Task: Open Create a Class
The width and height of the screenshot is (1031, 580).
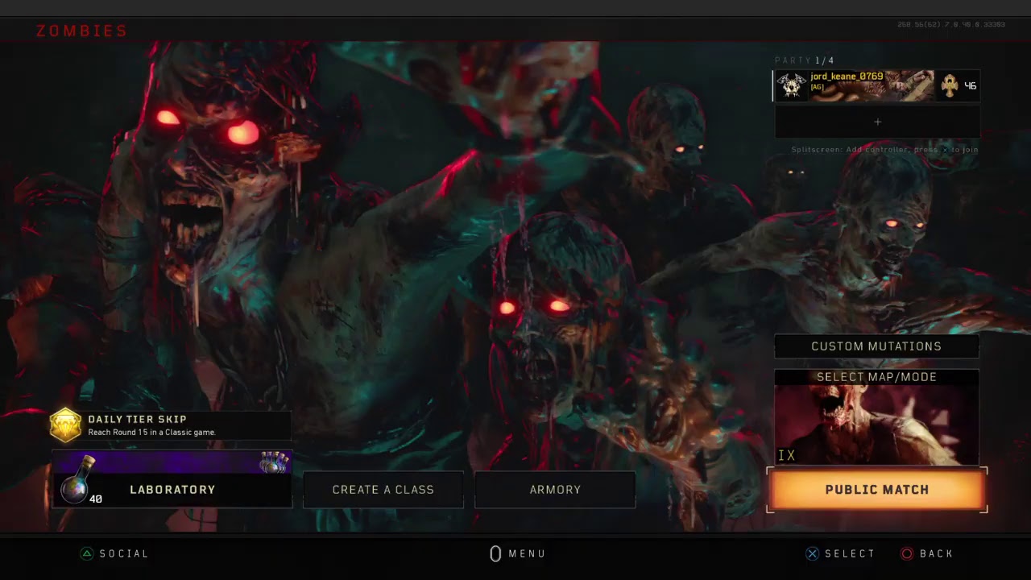Action: pyautogui.click(x=383, y=490)
